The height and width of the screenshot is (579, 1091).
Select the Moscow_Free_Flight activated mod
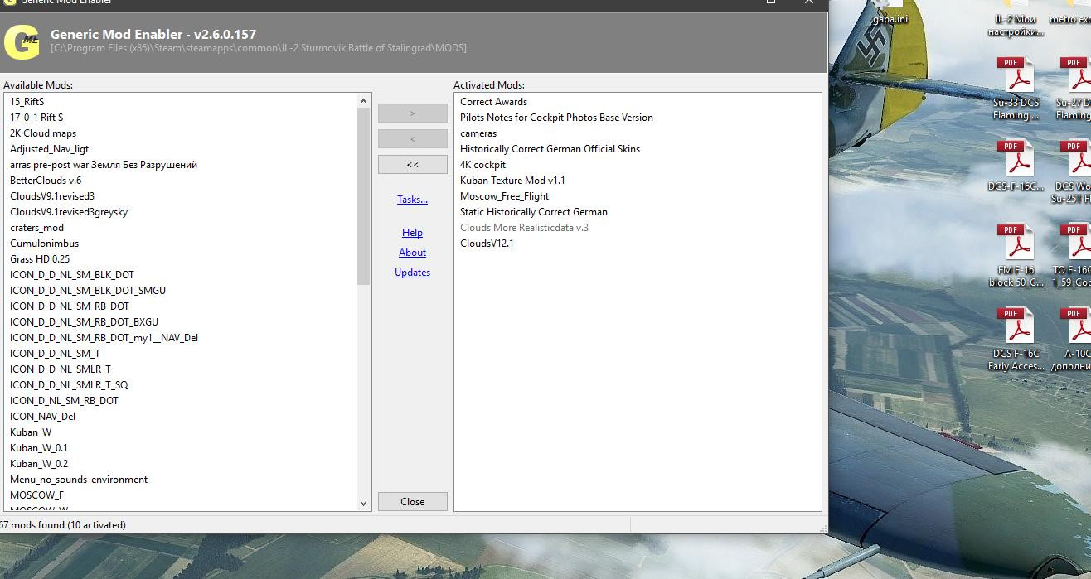coord(504,196)
